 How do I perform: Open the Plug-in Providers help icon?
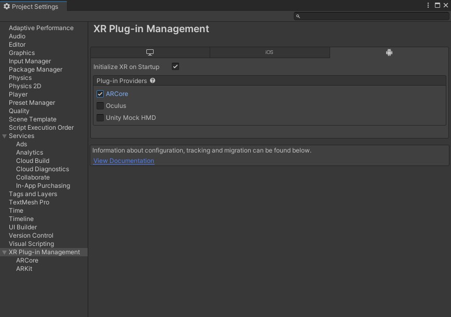153,81
